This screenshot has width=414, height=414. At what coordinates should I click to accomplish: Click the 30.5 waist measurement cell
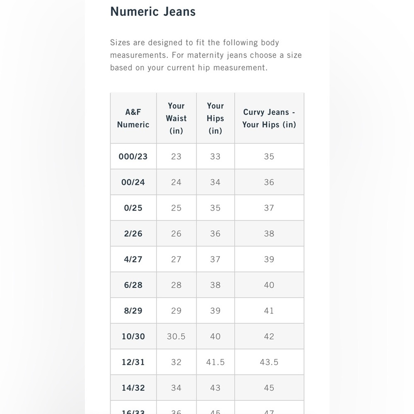pyautogui.click(x=176, y=336)
